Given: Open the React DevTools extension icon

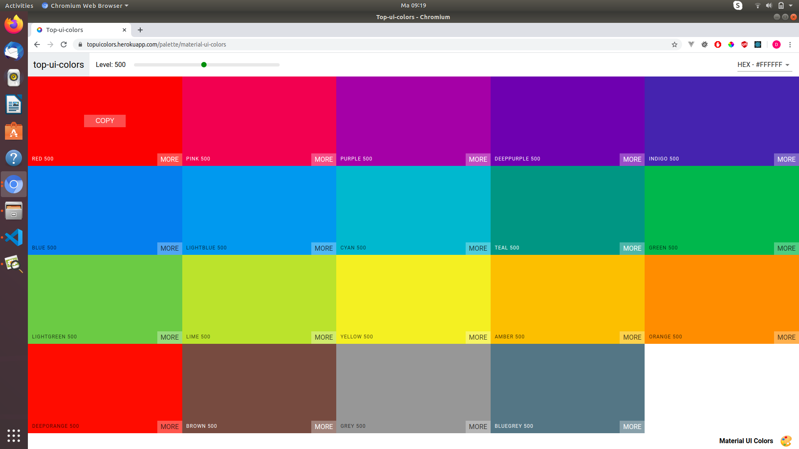Looking at the screenshot, I should (x=758, y=44).
